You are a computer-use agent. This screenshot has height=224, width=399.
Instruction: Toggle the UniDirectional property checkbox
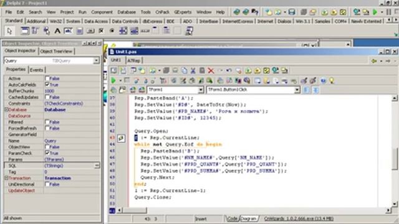coord(47,184)
